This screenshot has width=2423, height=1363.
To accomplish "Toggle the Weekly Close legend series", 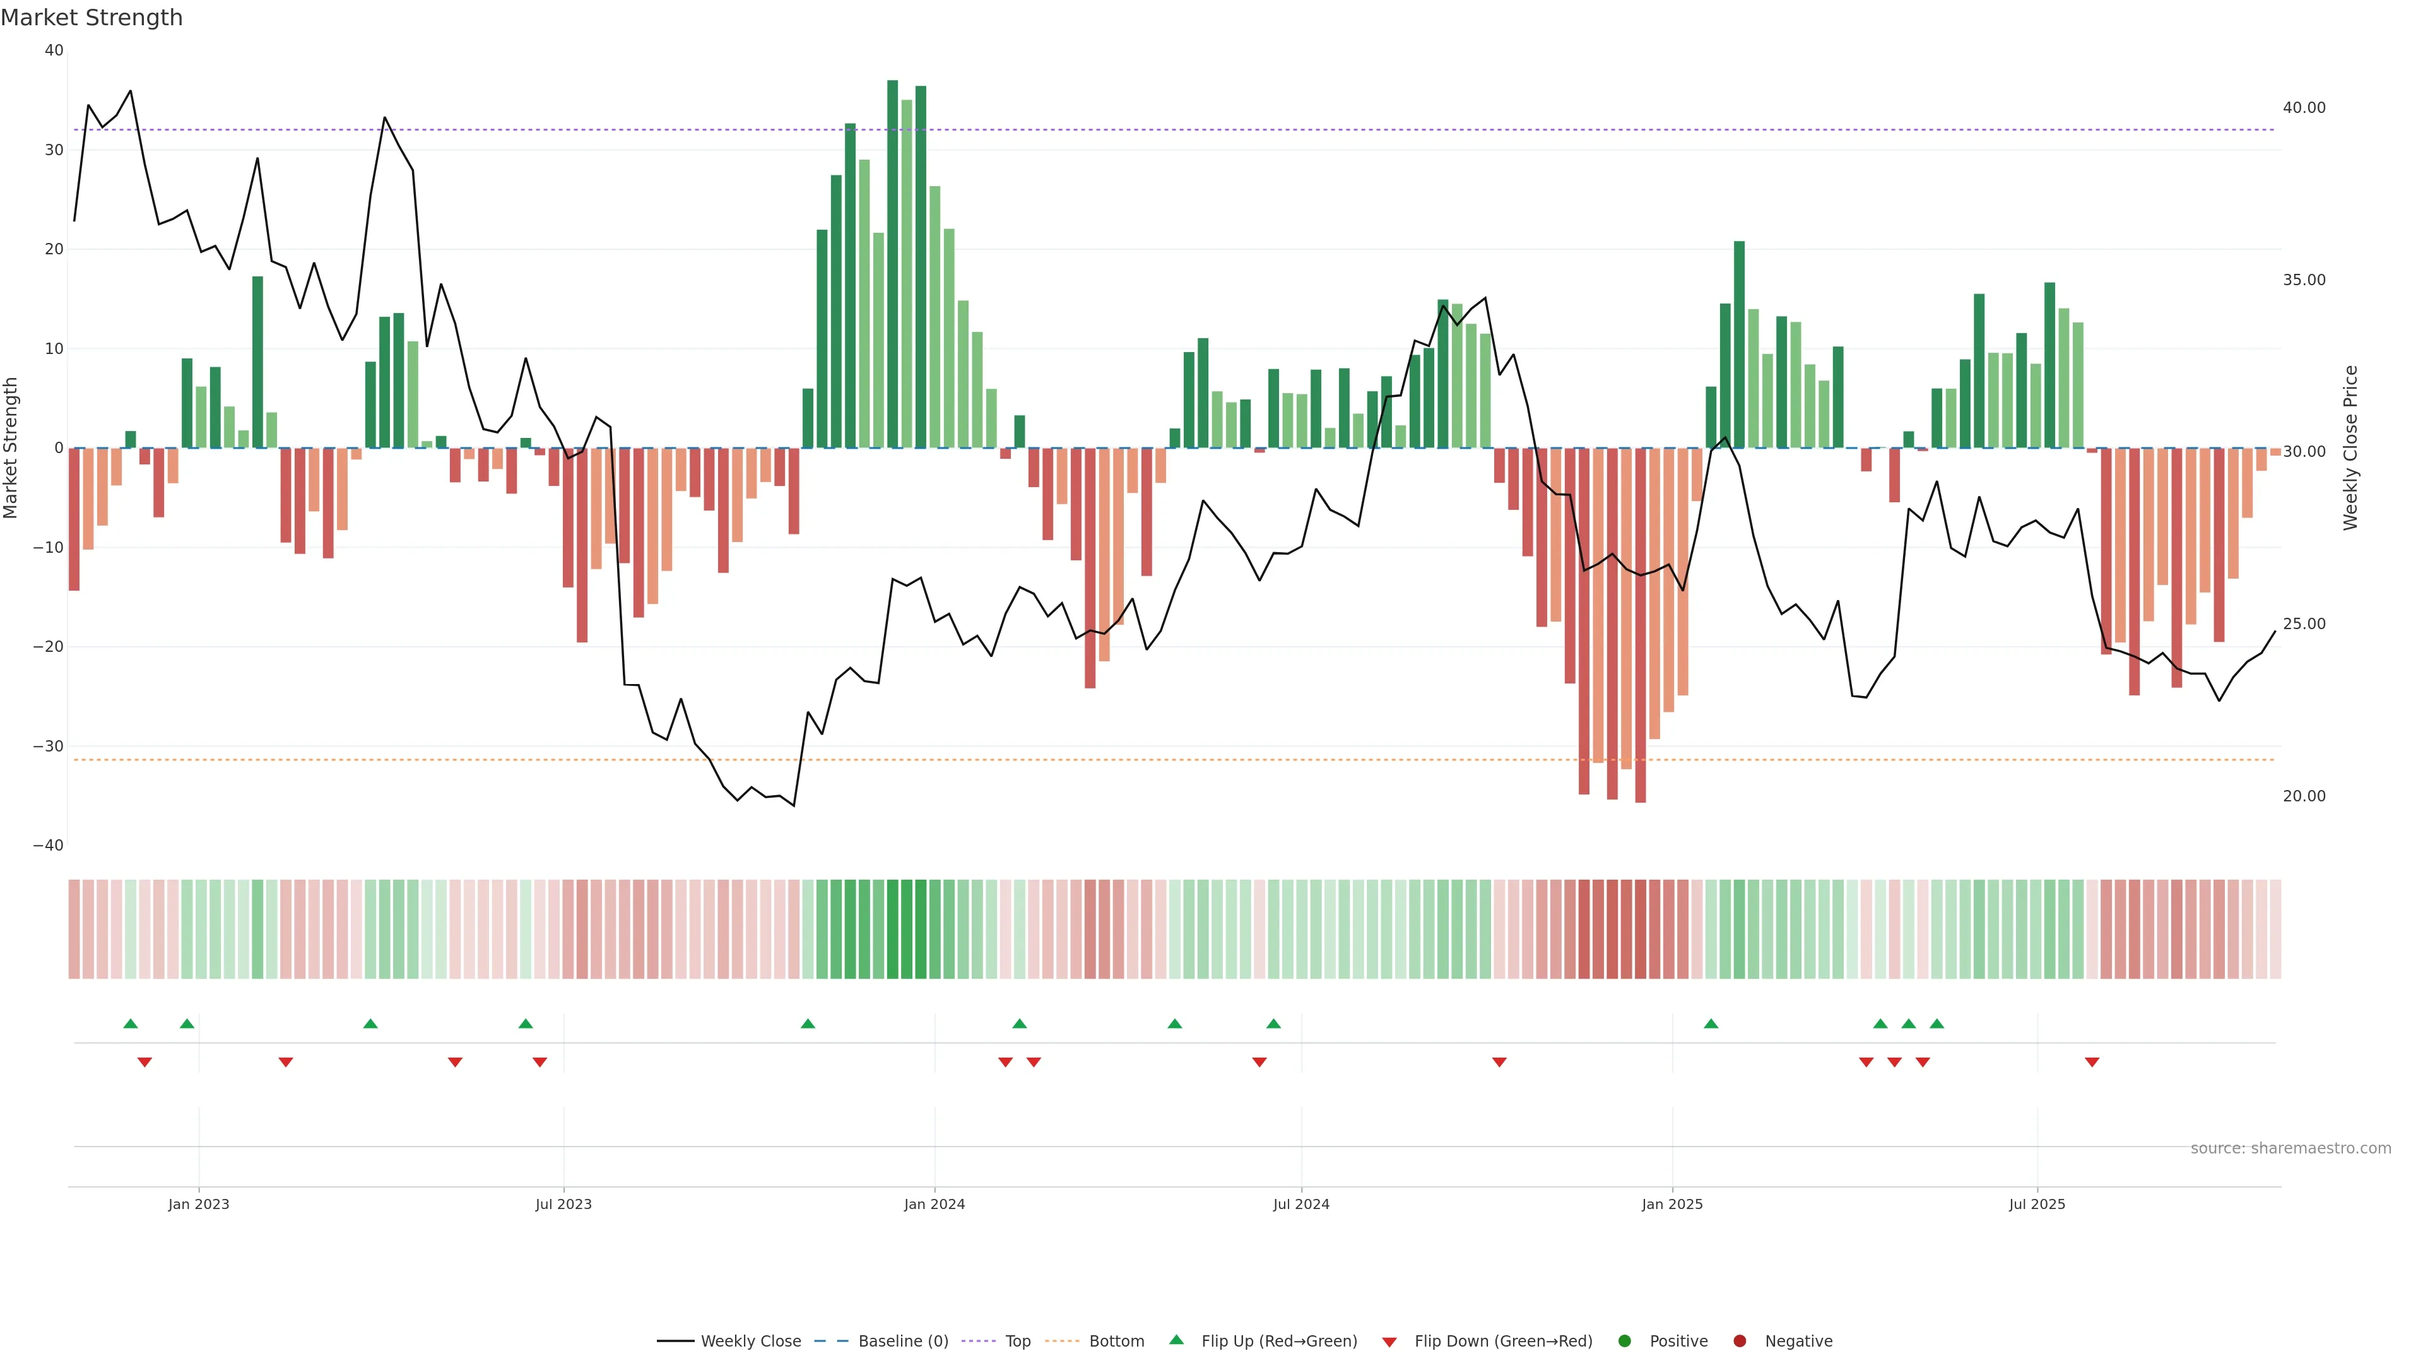I will click(751, 1340).
